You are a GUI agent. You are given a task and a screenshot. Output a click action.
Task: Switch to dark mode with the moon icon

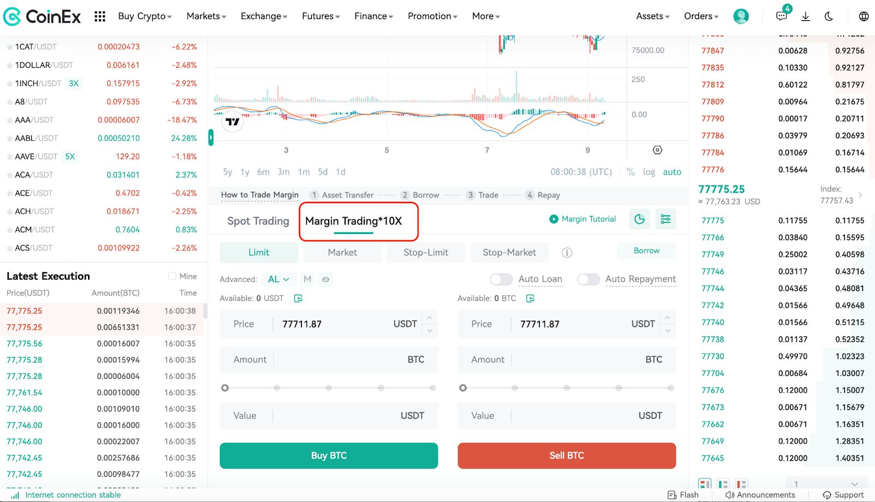click(x=829, y=16)
